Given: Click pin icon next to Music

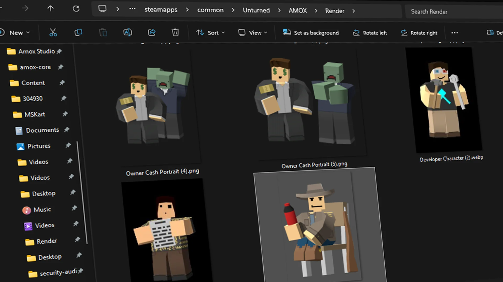Looking at the screenshot, I should pos(74,208).
